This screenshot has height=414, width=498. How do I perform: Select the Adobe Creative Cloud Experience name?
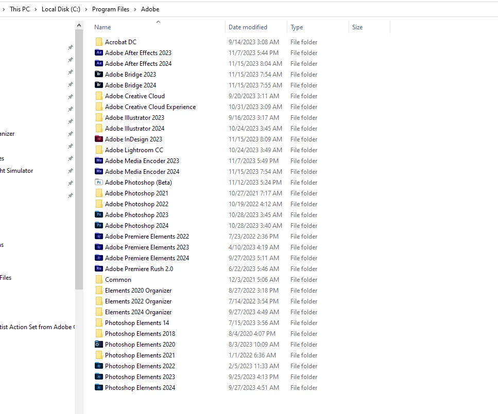tap(150, 106)
